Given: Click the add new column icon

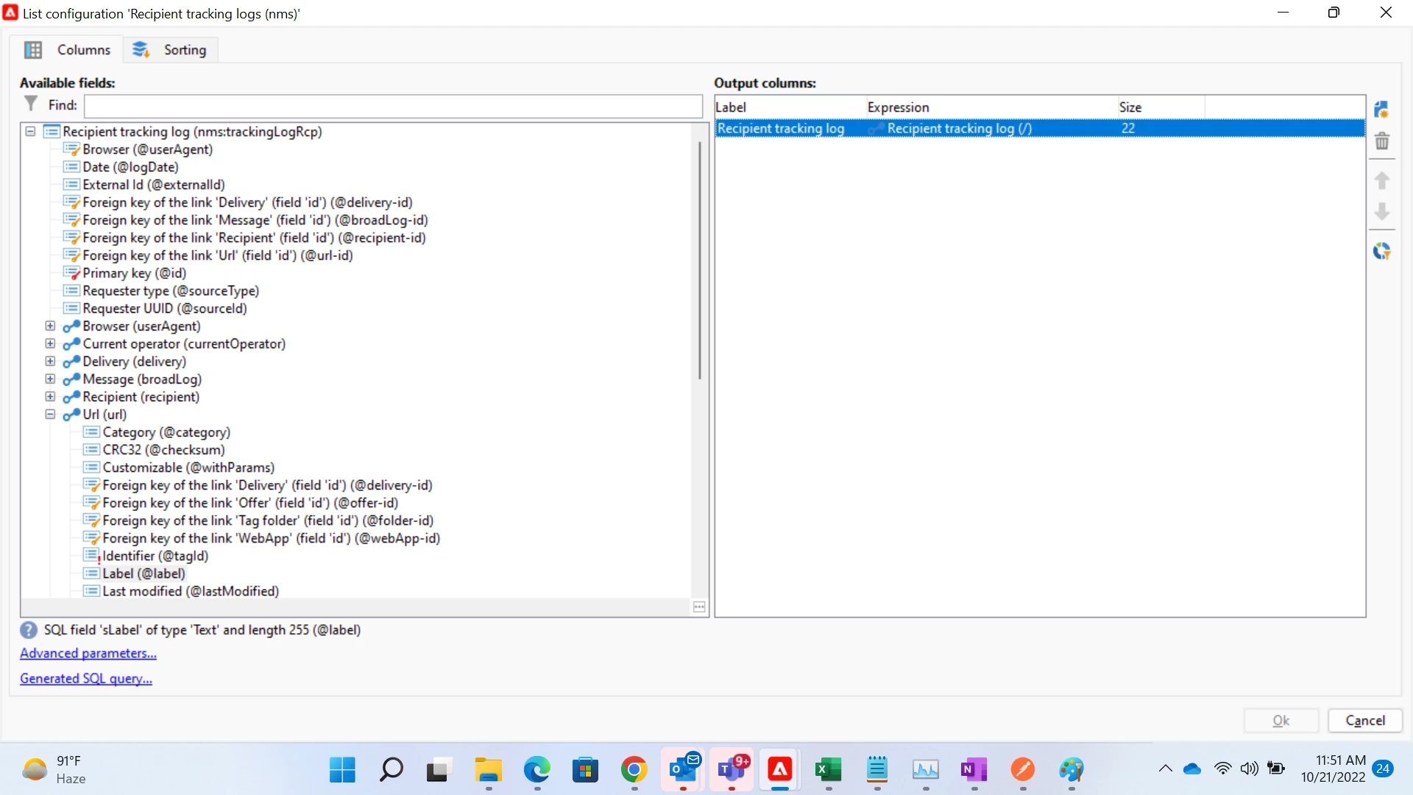Looking at the screenshot, I should (1381, 110).
